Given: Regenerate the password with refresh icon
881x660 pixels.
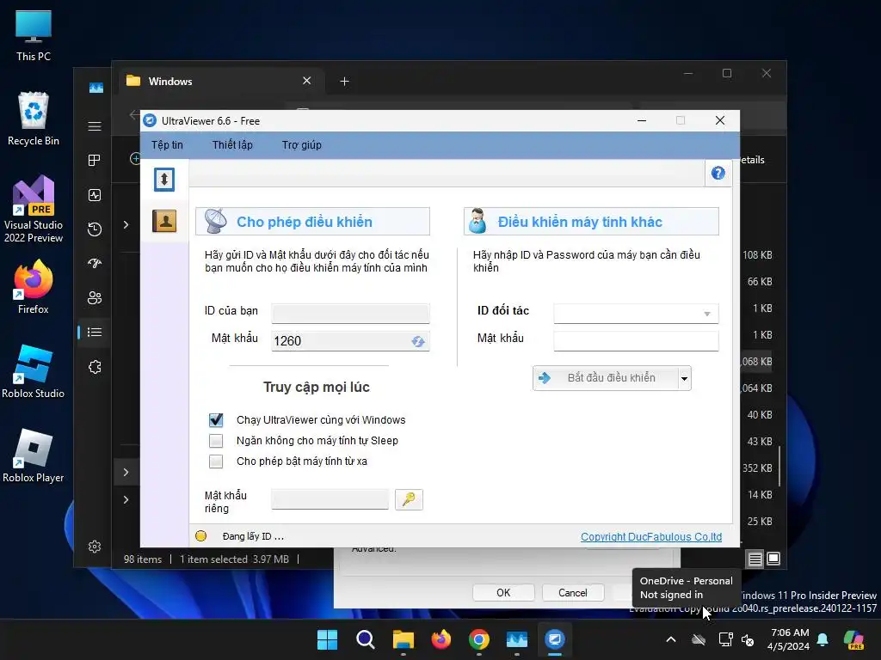Looking at the screenshot, I should (x=417, y=341).
